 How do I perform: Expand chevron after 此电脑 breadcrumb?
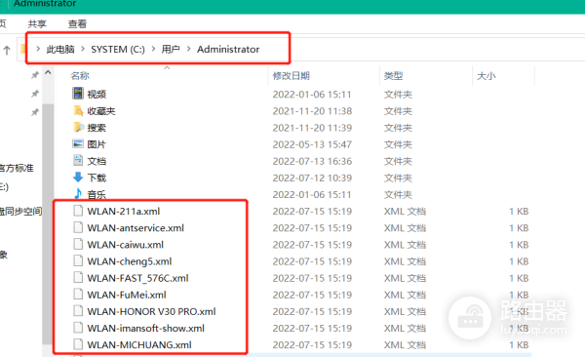coord(83,49)
